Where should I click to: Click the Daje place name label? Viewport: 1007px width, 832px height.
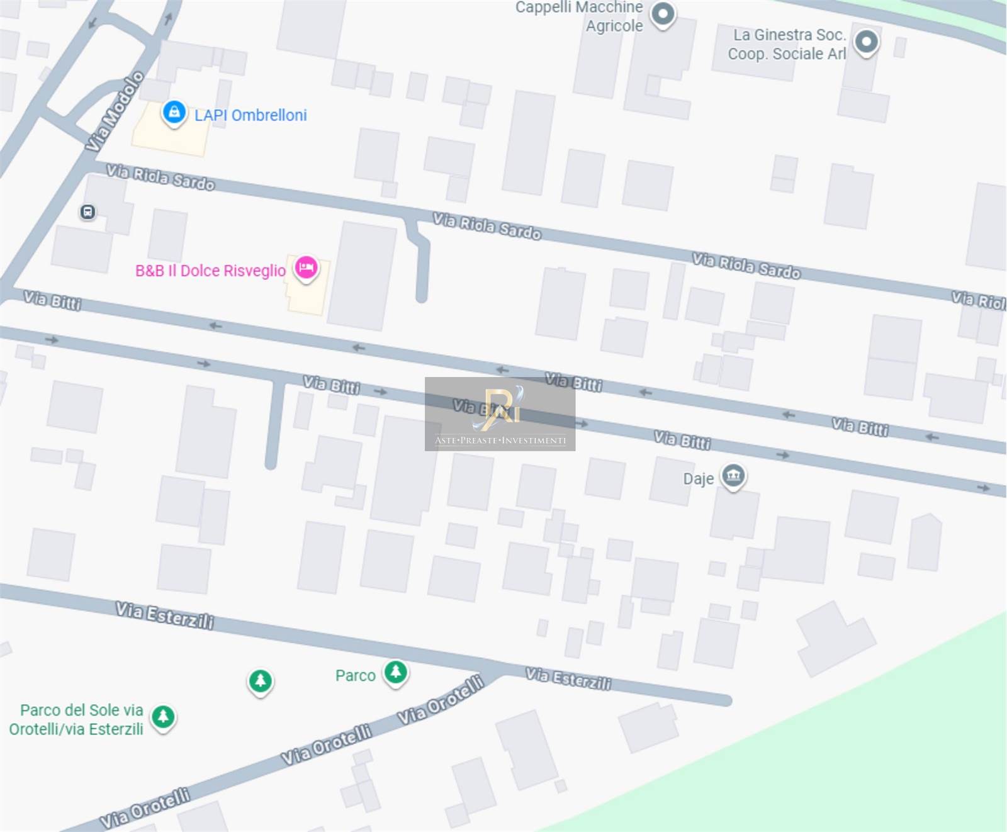[x=699, y=479]
